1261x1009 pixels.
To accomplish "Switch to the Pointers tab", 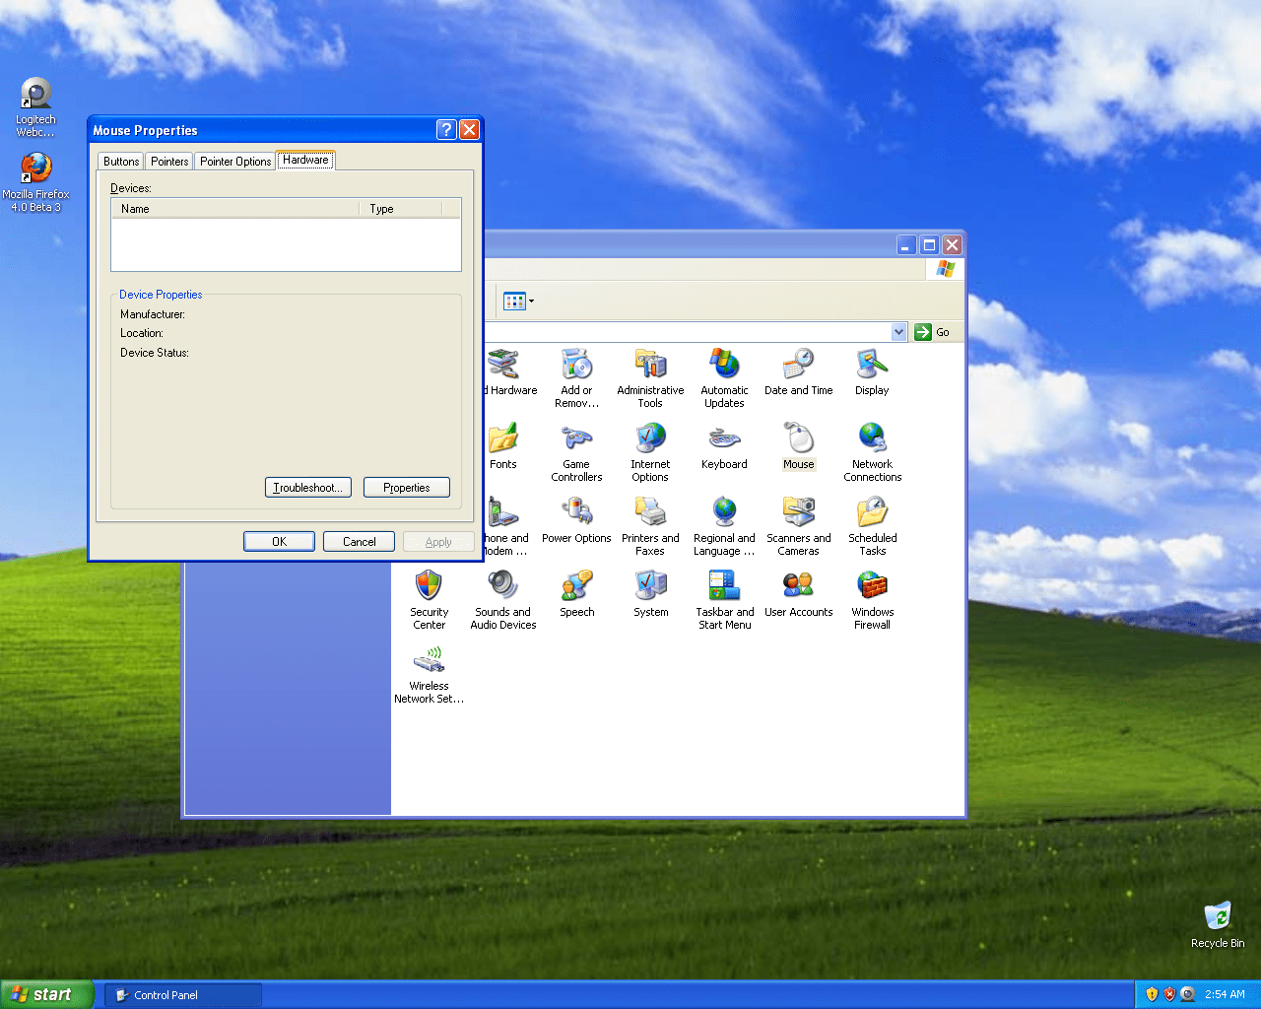I will click(x=169, y=162).
